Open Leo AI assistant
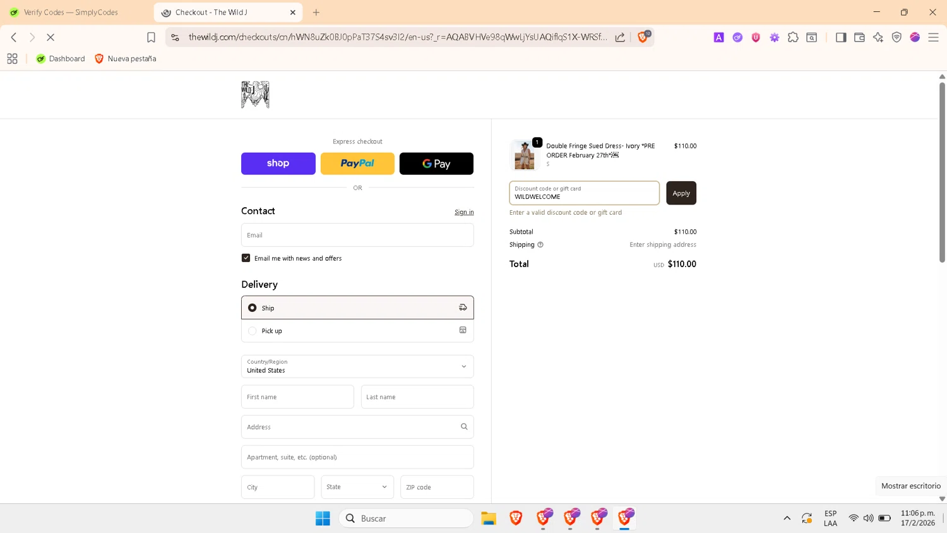 [878, 37]
